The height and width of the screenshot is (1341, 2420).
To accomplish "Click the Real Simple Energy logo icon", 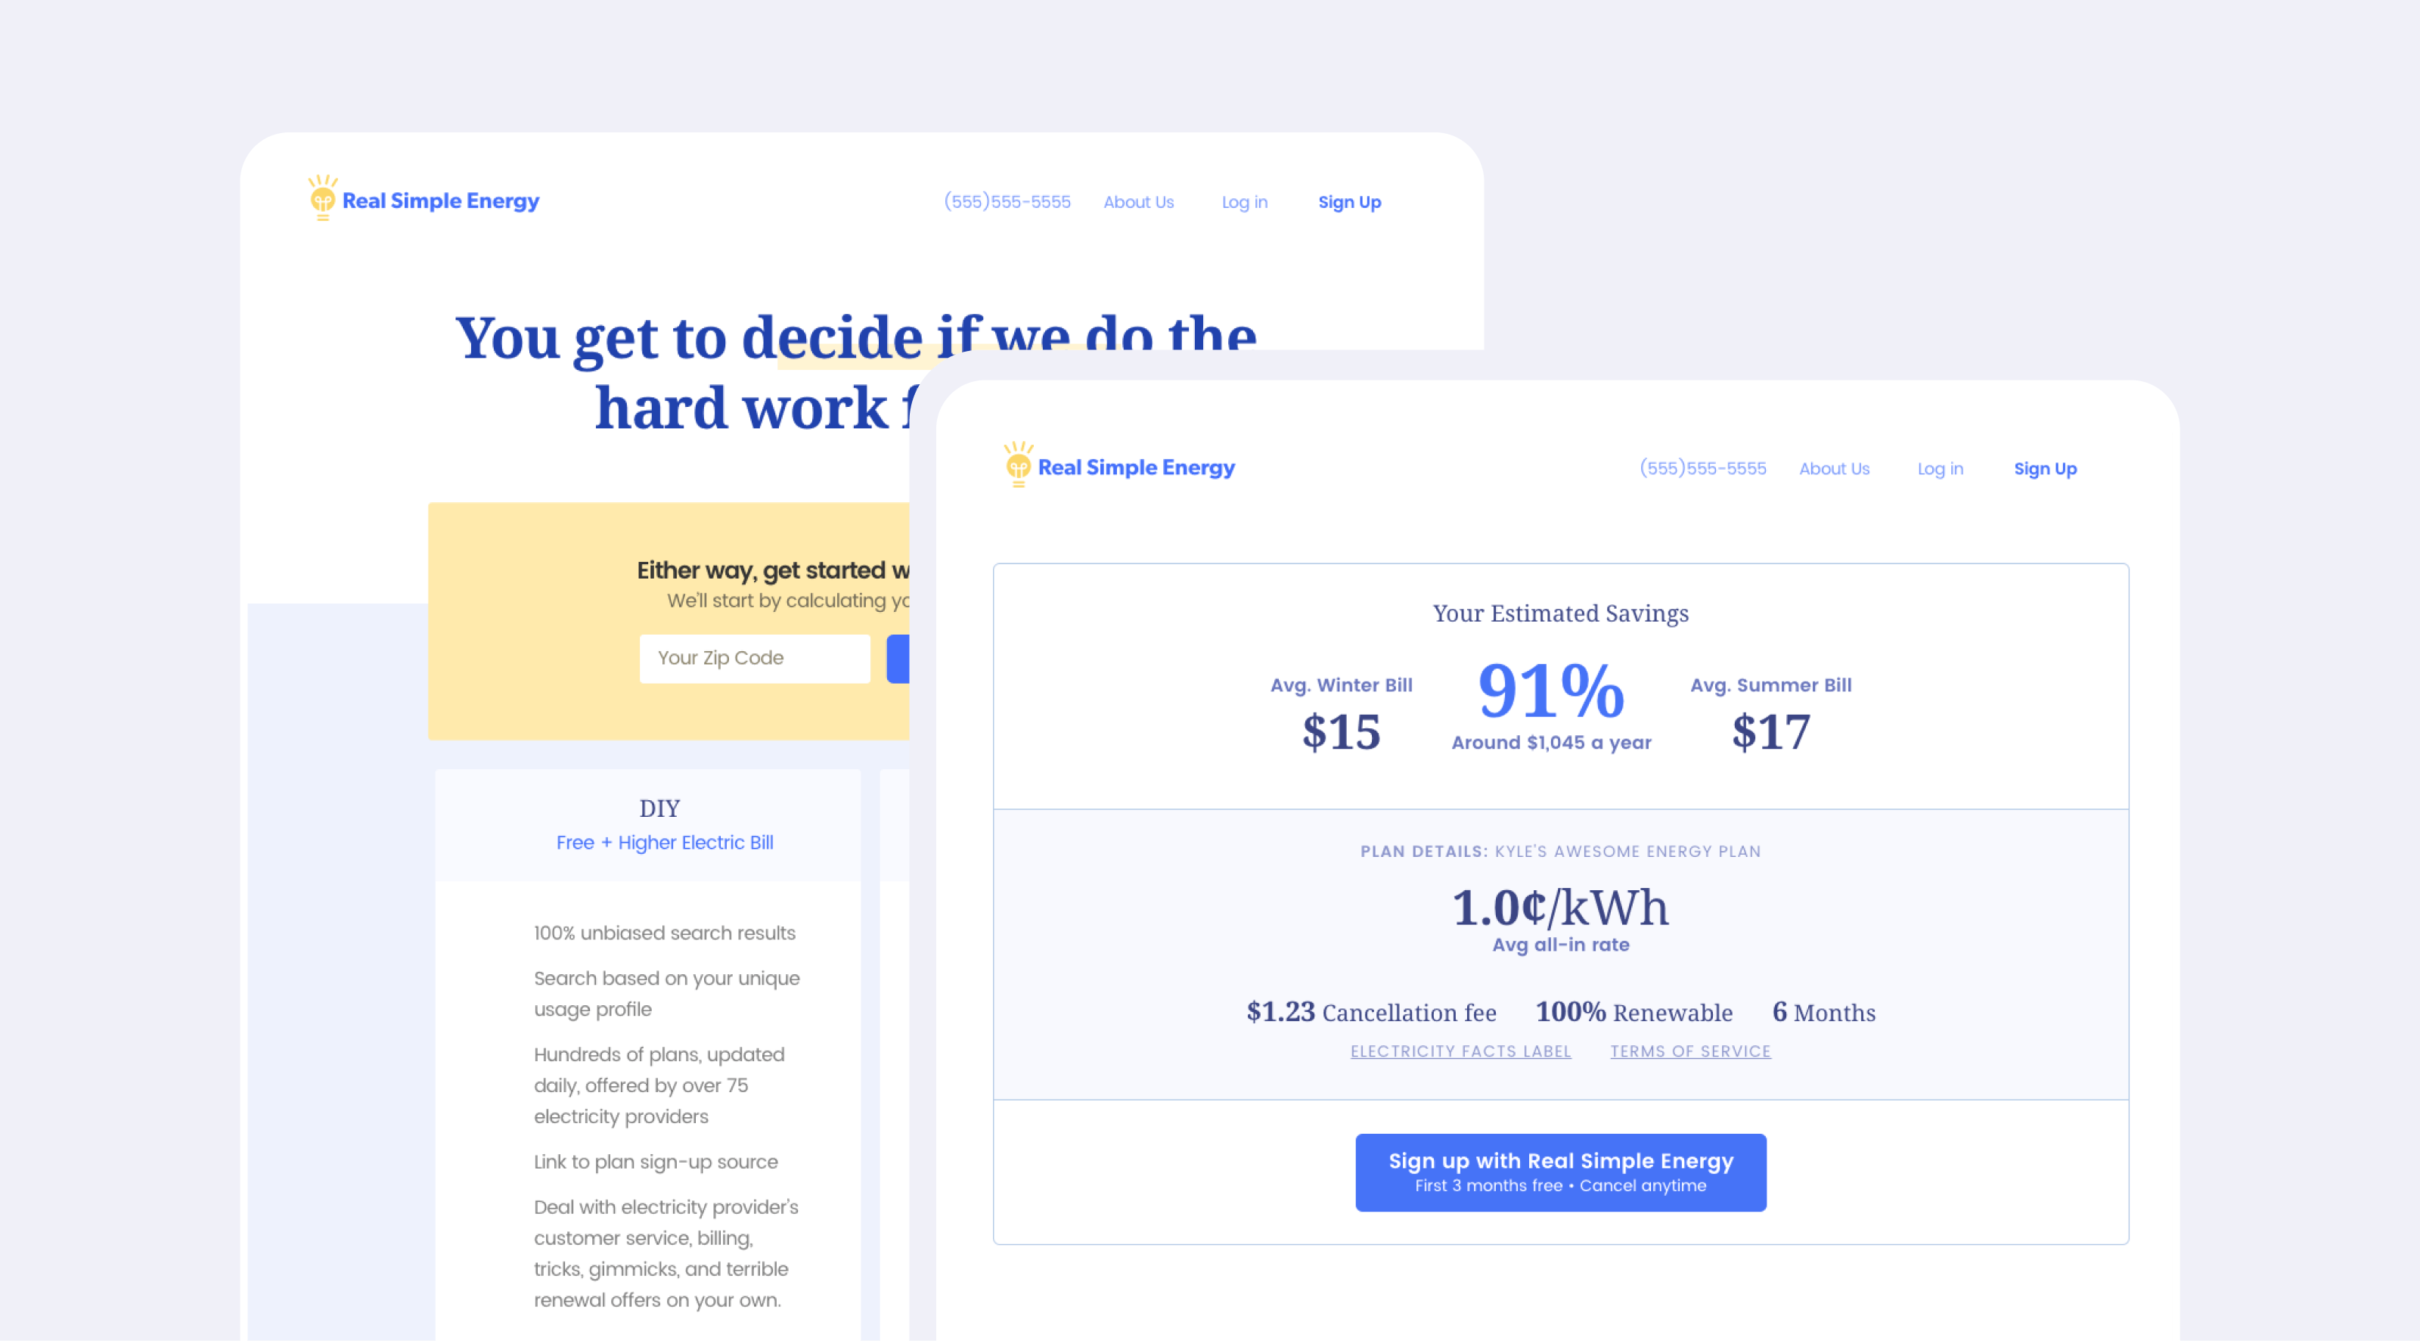I will (x=317, y=201).
